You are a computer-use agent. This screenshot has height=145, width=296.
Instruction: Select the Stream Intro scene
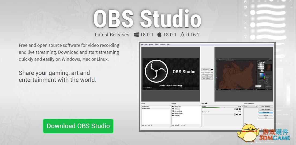click(x=156, y=106)
